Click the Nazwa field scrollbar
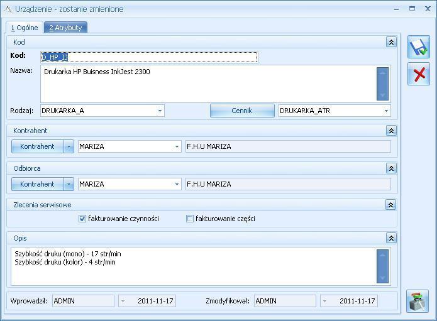The width and height of the screenshot is (437, 321). point(382,84)
